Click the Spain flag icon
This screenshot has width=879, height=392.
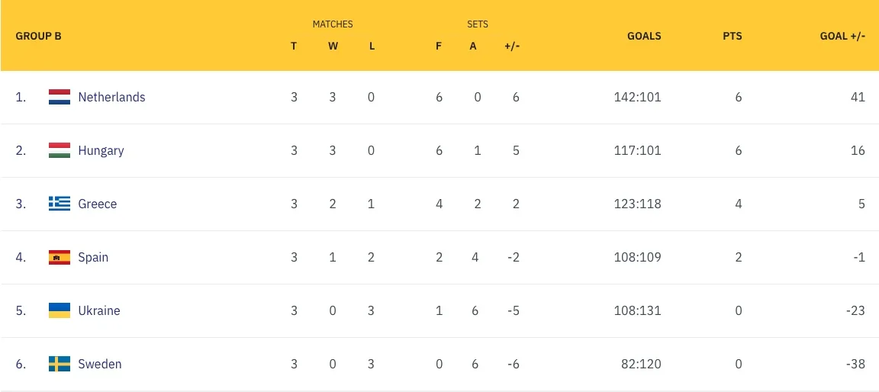pyautogui.click(x=60, y=257)
